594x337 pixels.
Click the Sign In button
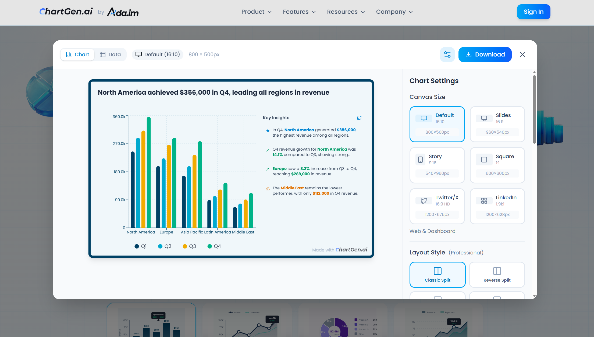coord(533,12)
